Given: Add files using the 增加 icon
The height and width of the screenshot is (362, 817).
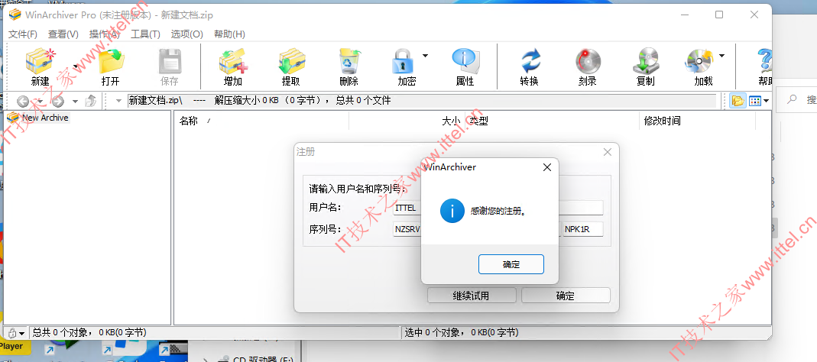Looking at the screenshot, I should click(233, 61).
